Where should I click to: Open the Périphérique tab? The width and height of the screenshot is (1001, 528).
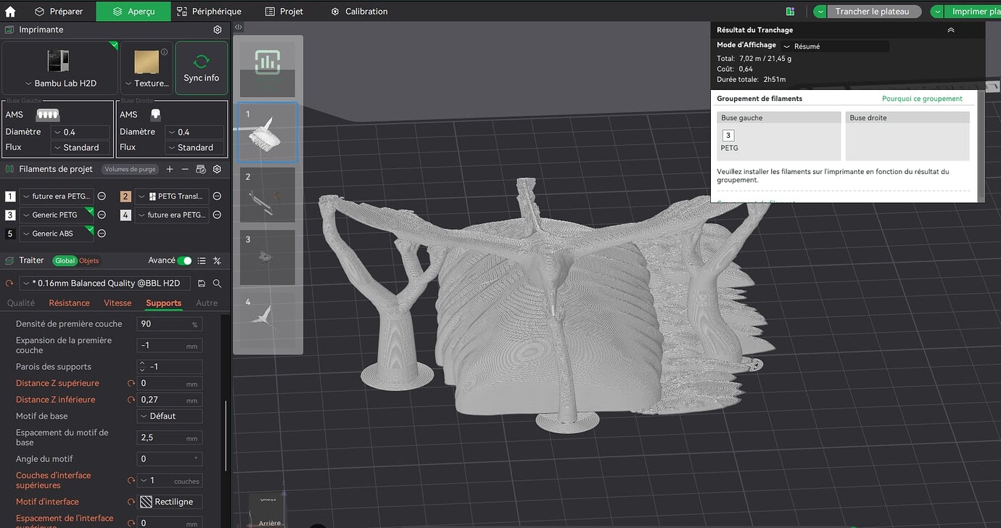tap(209, 12)
